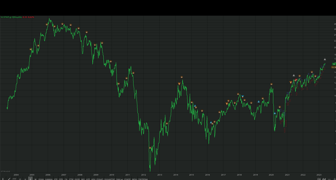336x180 pixels.
Task: Click the dividend marker atop the 2018 peak
Action: pyautogui.click(x=238, y=94)
